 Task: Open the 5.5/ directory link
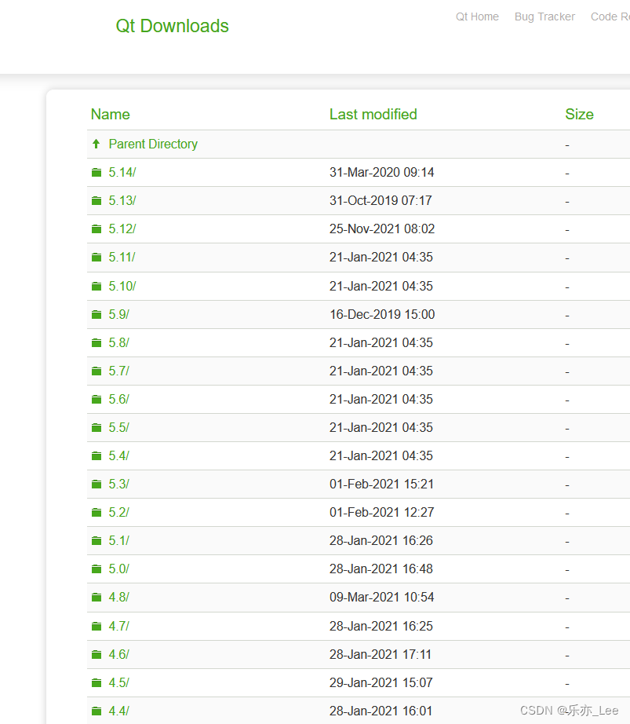coord(119,427)
